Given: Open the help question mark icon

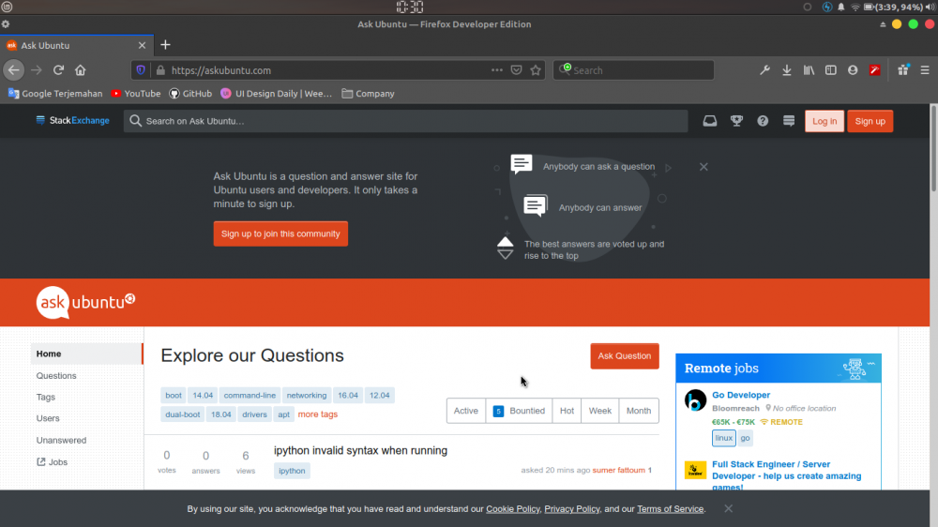Looking at the screenshot, I should tap(763, 121).
